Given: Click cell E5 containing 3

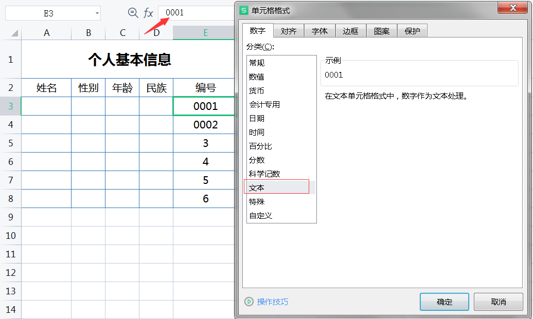Looking at the screenshot, I should [204, 143].
